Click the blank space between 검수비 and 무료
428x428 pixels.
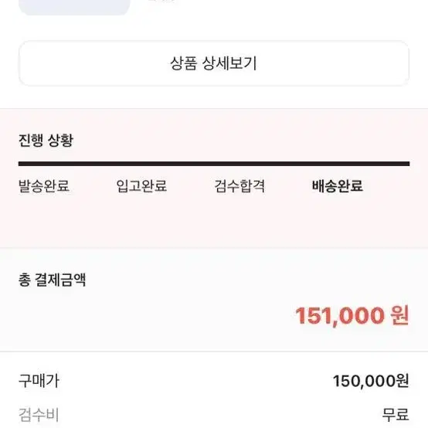[x=220, y=415]
